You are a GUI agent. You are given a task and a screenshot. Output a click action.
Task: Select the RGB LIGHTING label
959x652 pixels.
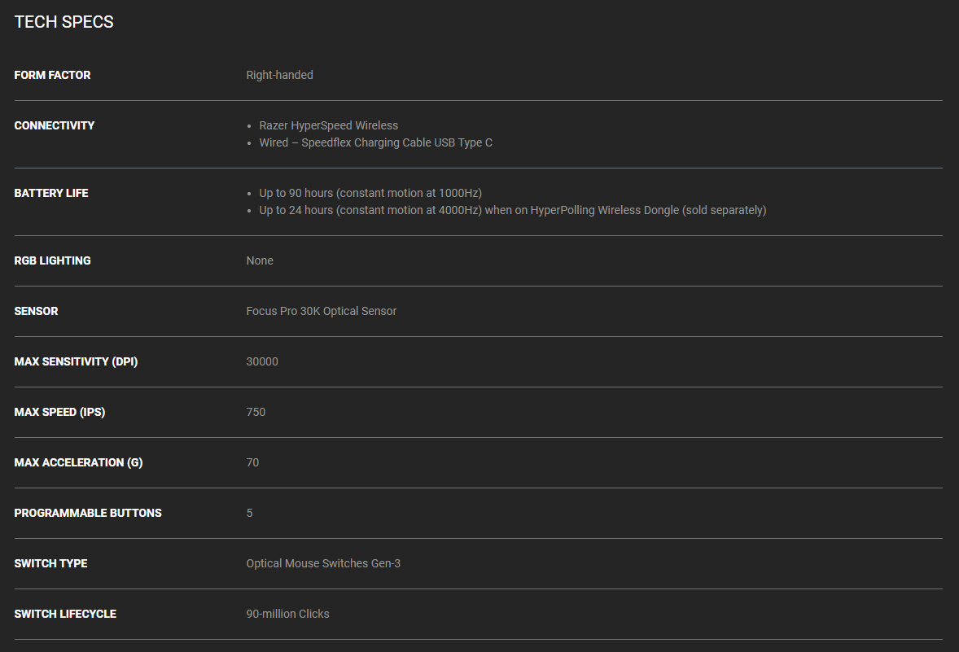tap(52, 260)
